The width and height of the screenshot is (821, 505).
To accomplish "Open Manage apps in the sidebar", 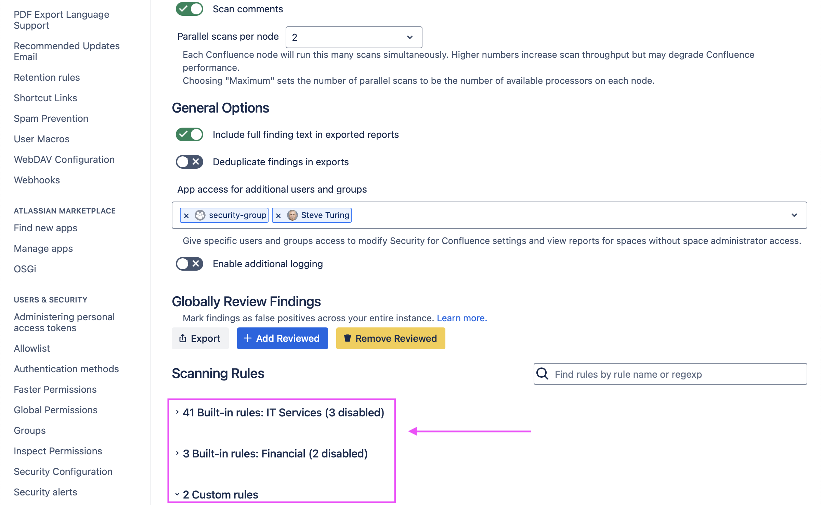I will (x=43, y=248).
